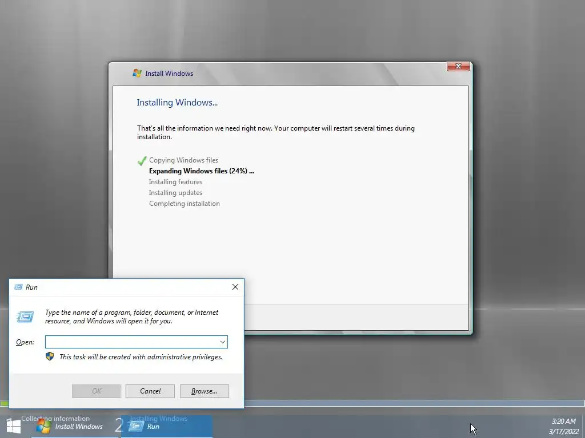
Task: Click the Install Windows title bar logo
Action: pos(137,73)
